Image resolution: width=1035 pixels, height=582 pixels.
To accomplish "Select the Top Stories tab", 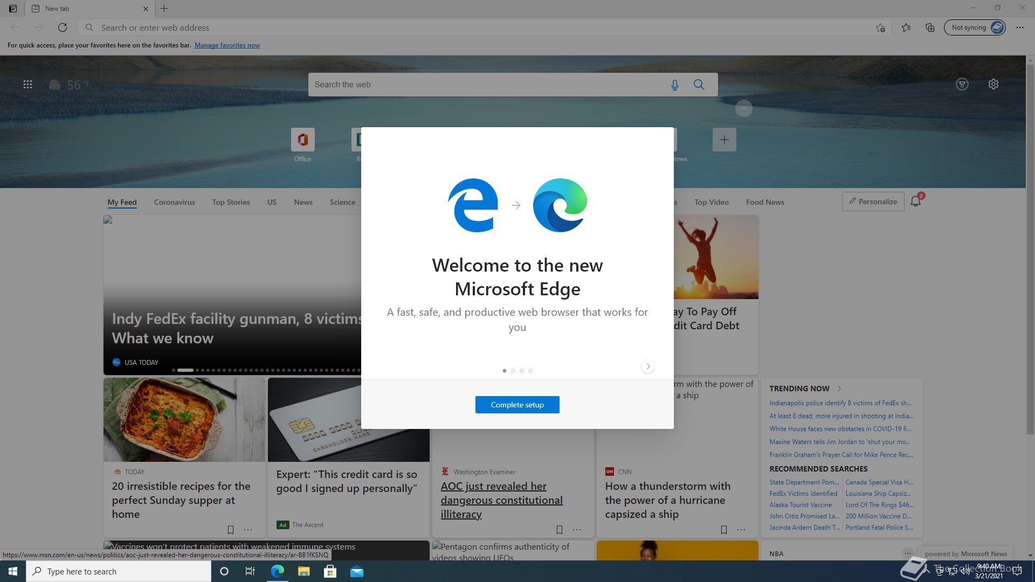I will click(x=231, y=202).
